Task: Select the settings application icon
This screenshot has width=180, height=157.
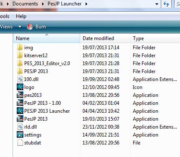Action: point(20,135)
